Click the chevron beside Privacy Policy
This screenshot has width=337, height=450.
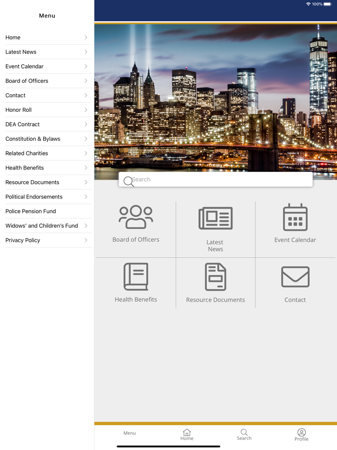coord(86,240)
